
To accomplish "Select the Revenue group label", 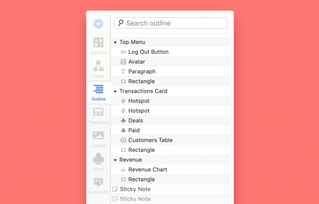I will point(131,160).
